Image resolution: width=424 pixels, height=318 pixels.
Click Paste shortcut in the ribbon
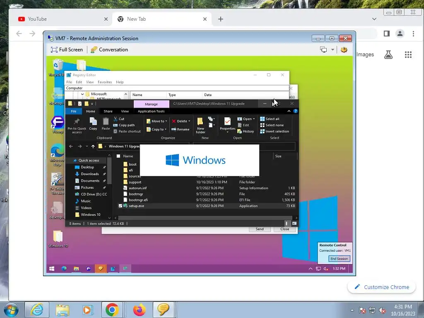tap(127, 131)
